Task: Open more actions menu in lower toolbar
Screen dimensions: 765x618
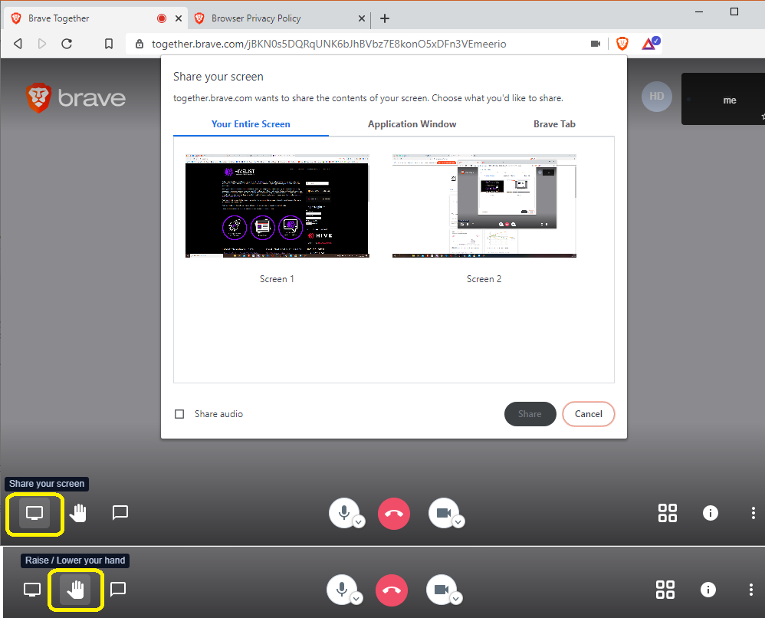Action: click(751, 590)
